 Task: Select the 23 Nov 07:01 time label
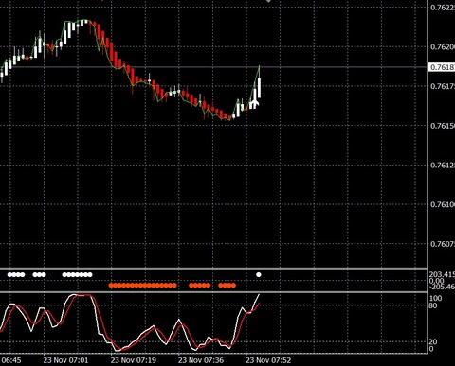click(65, 360)
